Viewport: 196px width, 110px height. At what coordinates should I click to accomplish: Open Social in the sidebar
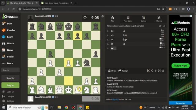click(x=8, y=57)
